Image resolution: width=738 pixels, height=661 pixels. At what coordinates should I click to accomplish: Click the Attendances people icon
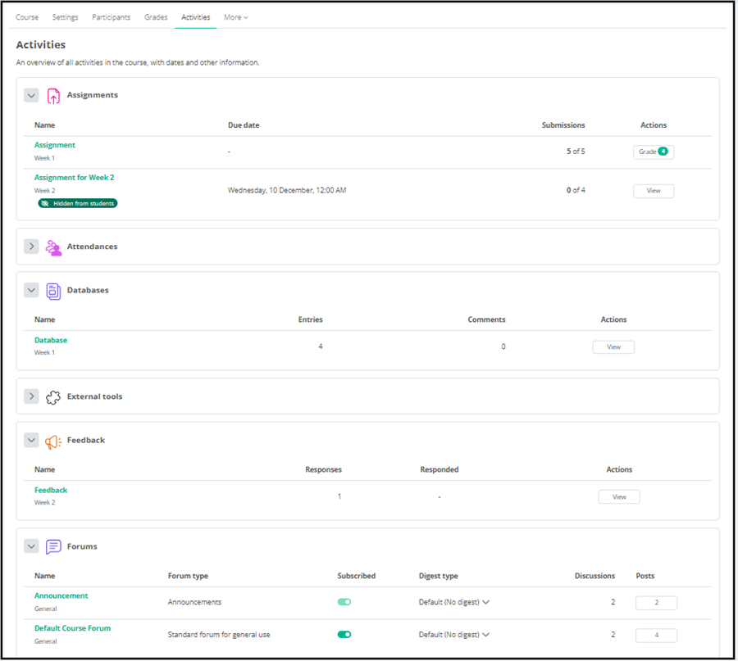click(x=52, y=246)
